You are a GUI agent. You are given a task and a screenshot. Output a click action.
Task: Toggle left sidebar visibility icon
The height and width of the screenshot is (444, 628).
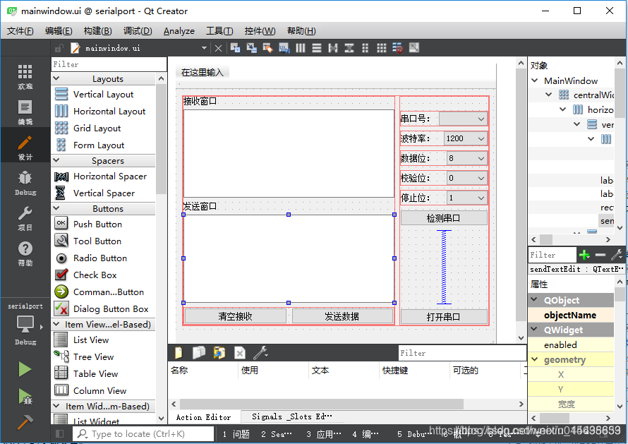pos(60,433)
